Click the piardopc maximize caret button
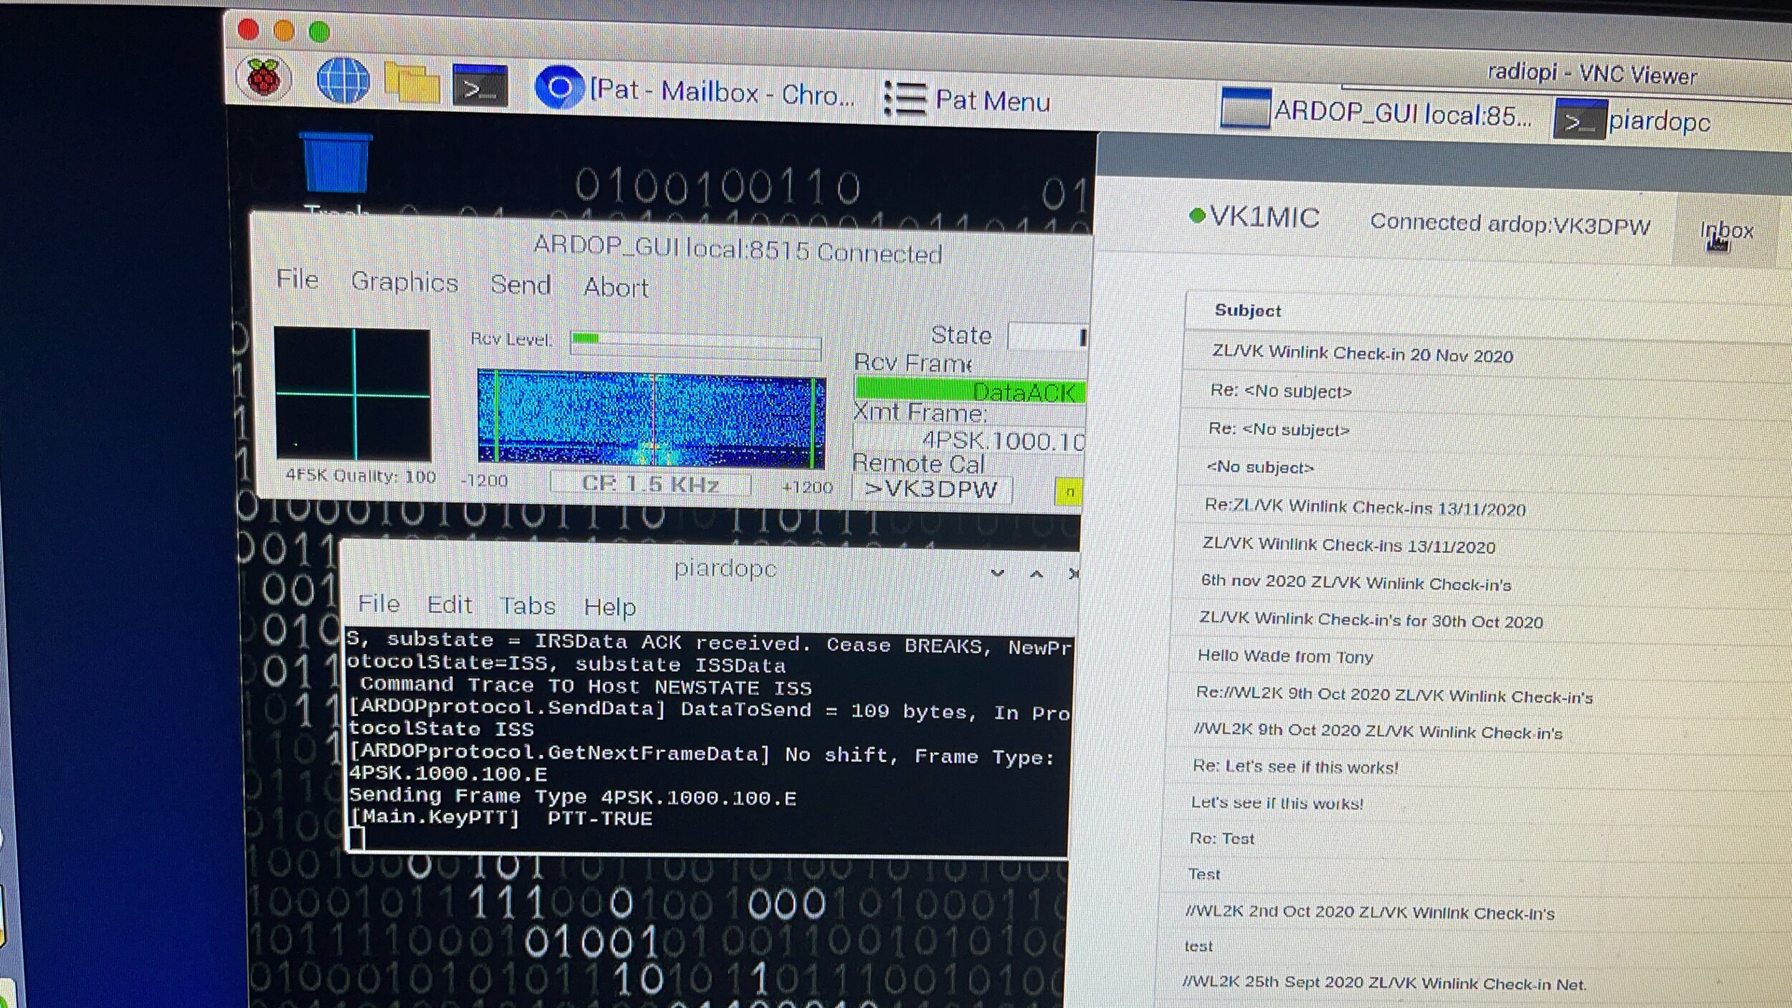Screen dimensions: 1792x1008 pos(1036,574)
